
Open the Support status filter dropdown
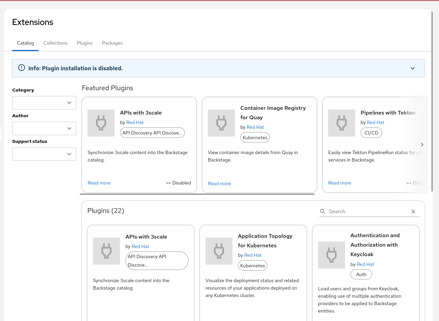click(44, 154)
